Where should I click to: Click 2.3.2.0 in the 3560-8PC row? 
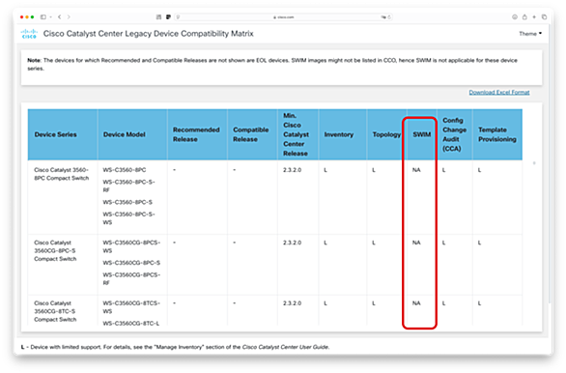[x=292, y=170]
